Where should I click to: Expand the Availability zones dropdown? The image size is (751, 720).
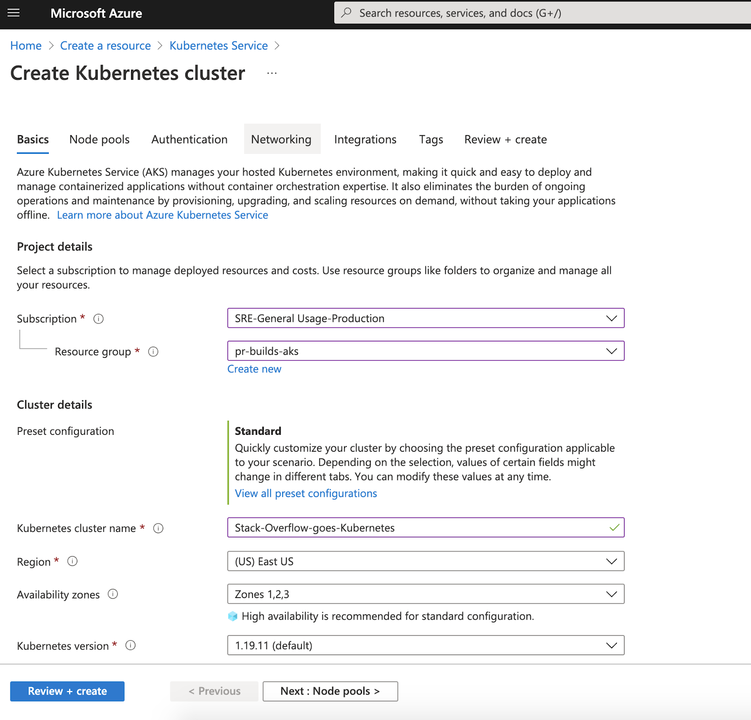(426, 594)
